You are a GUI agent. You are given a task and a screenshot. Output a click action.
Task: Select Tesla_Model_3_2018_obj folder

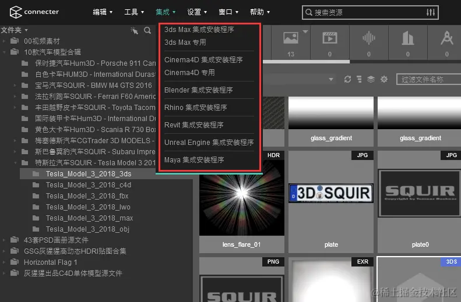(87, 229)
